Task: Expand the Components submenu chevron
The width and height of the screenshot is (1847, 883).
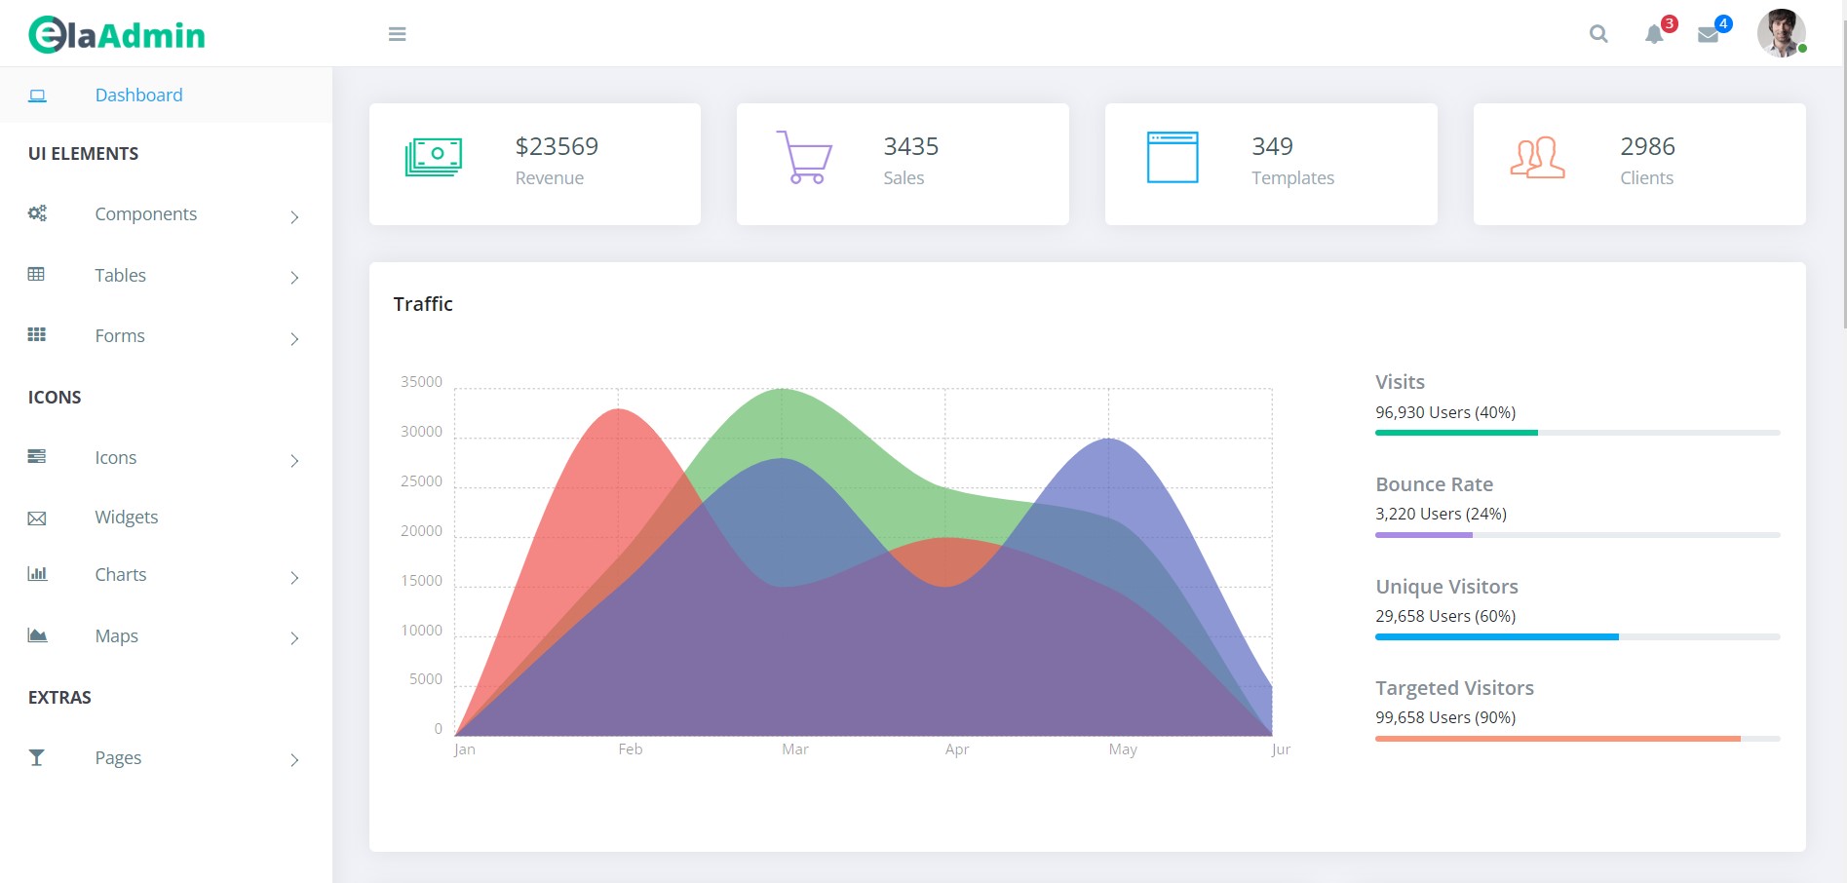Action: point(294,216)
